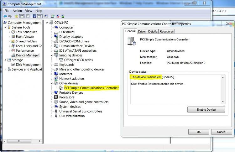The image size is (235, 152).
Task: Click the Monitors category icon
Action: (x=56, y=74)
